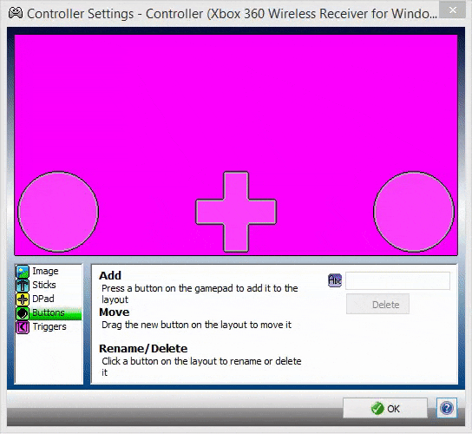Image resolution: width=472 pixels, height=434 pixels.
Task: Click the Add heading text
Action: [110, 275]
